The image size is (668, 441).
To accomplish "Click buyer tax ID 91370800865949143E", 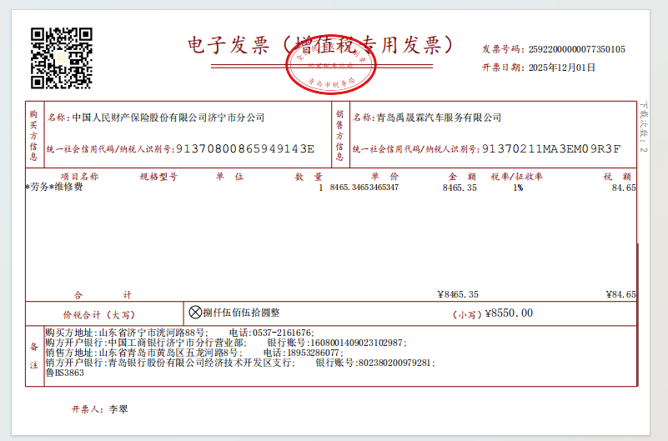I will pos(244,149).
